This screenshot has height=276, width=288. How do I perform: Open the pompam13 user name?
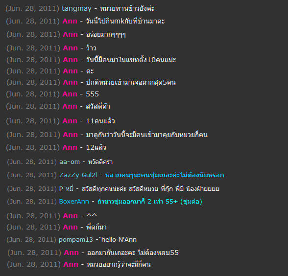click(75, 240)
